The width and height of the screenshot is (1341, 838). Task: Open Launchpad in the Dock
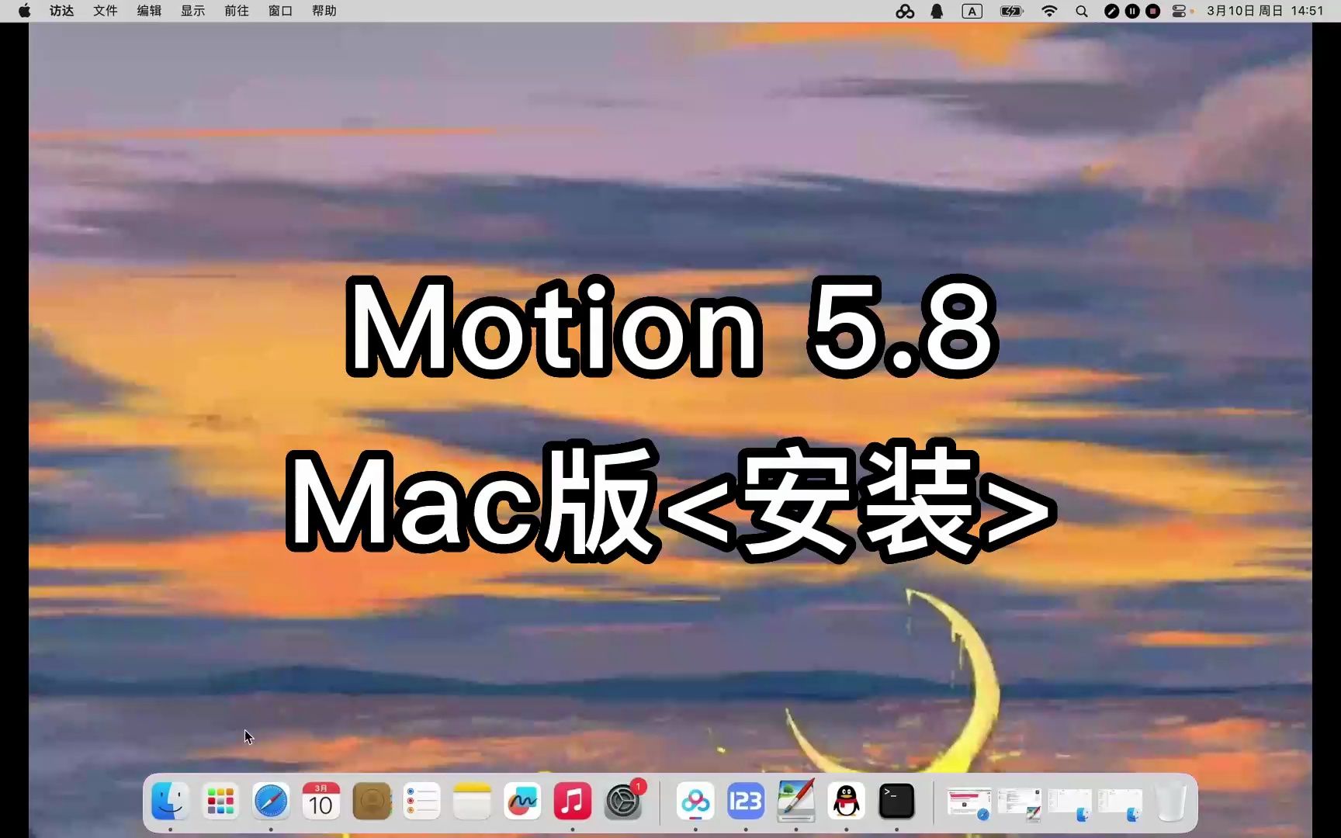(220, 802)
